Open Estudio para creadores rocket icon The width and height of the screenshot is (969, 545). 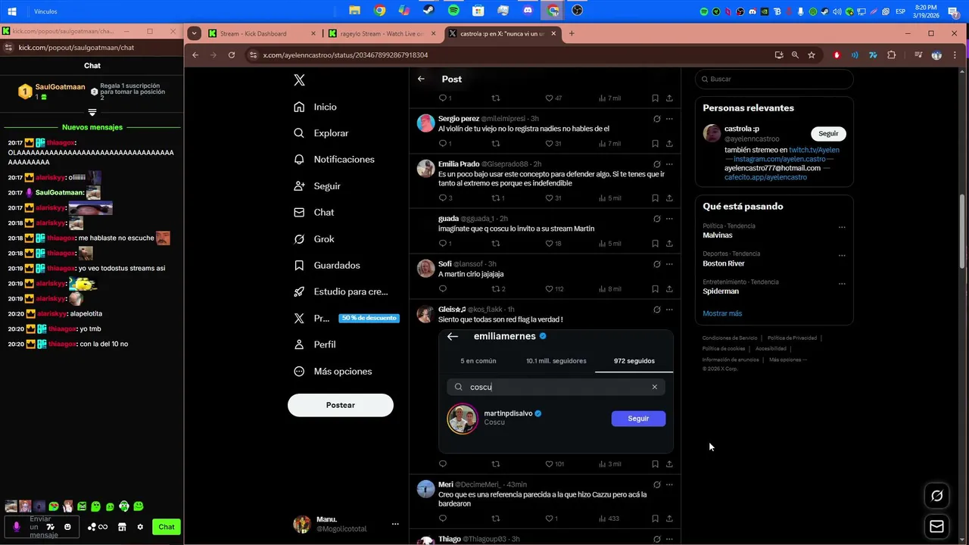click(299, 291)
